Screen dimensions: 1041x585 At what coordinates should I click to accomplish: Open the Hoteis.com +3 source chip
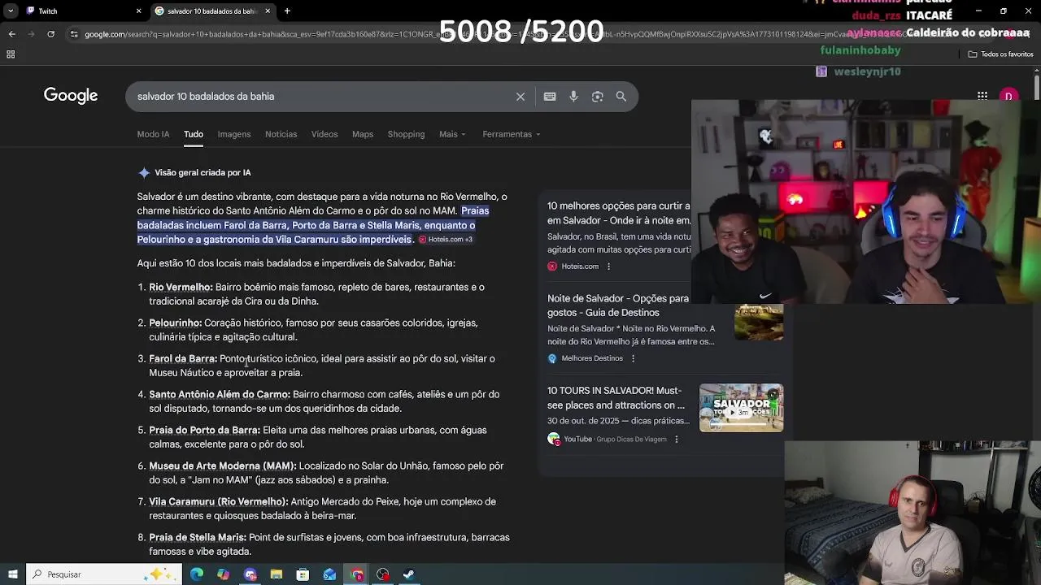(446, 240)
